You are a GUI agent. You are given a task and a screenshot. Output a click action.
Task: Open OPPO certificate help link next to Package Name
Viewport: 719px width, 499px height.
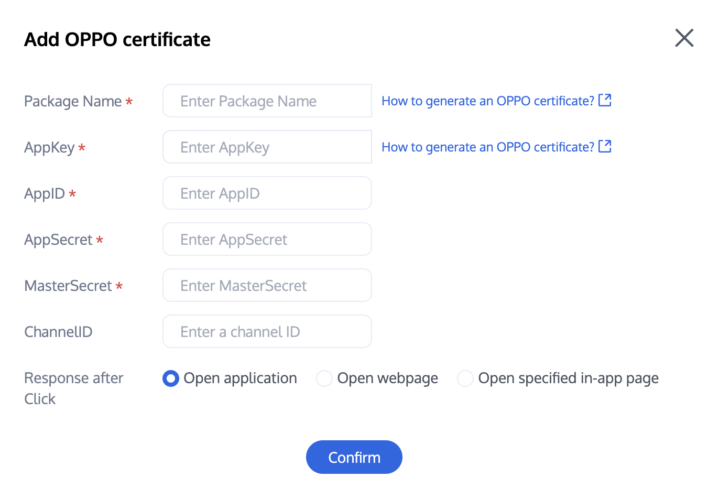487,101
